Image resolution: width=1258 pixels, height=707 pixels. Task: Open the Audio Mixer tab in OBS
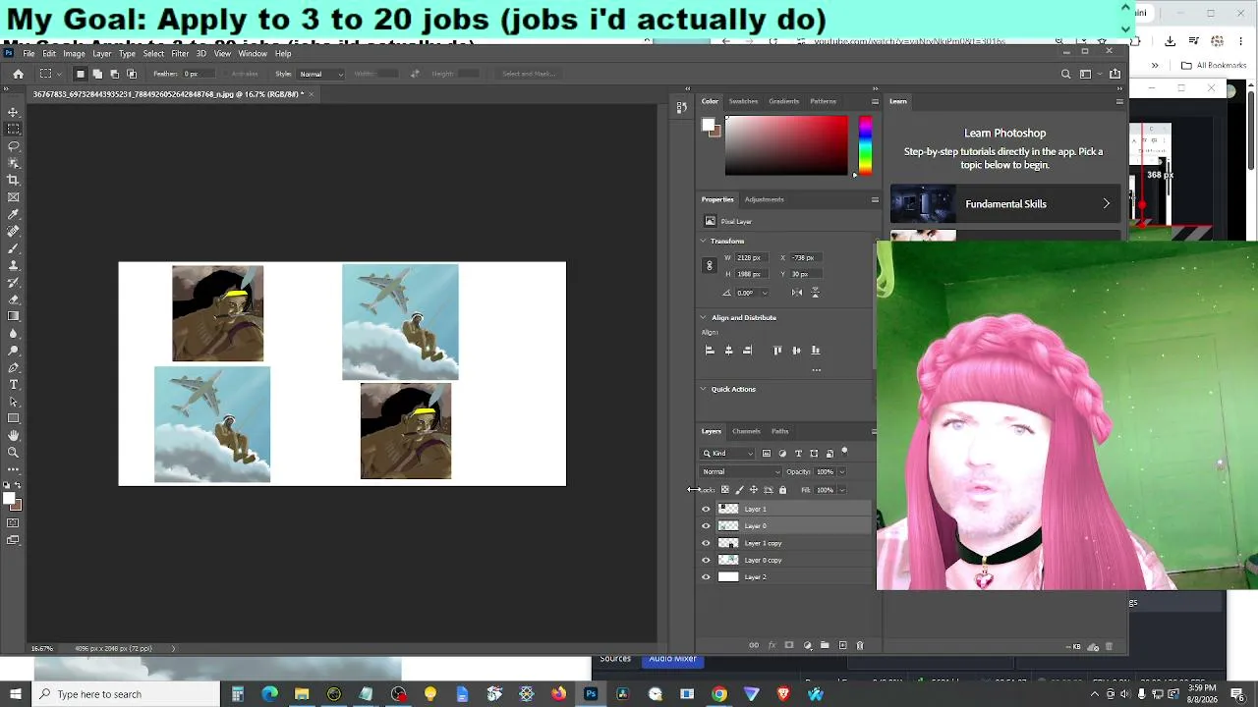(x=673, y=659)
